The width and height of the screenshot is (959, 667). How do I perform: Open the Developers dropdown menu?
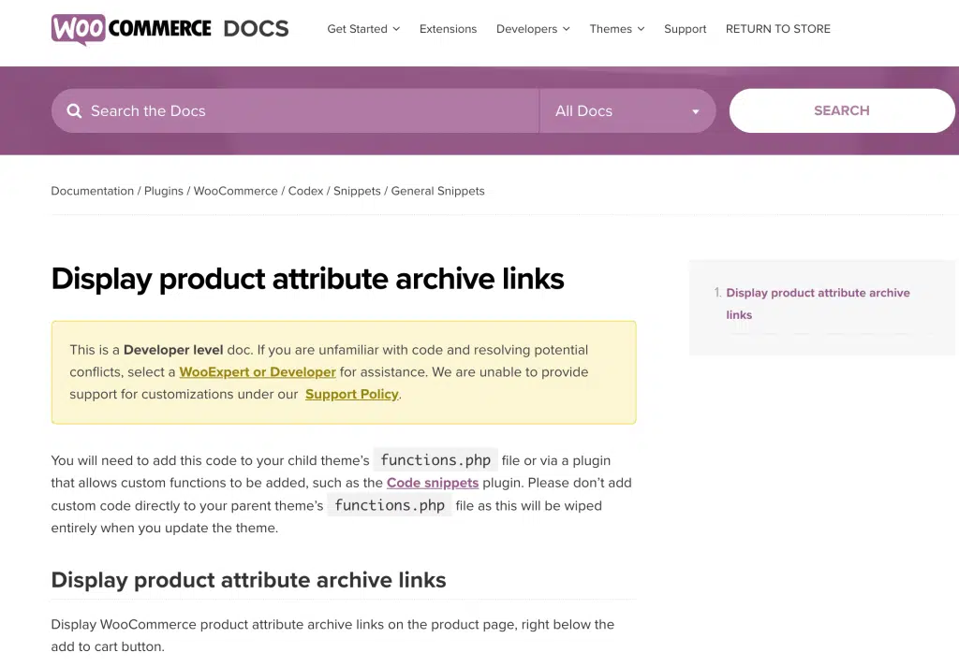point(533,29)
